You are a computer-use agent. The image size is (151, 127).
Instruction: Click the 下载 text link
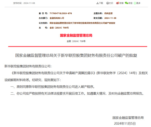coord(101,3)
